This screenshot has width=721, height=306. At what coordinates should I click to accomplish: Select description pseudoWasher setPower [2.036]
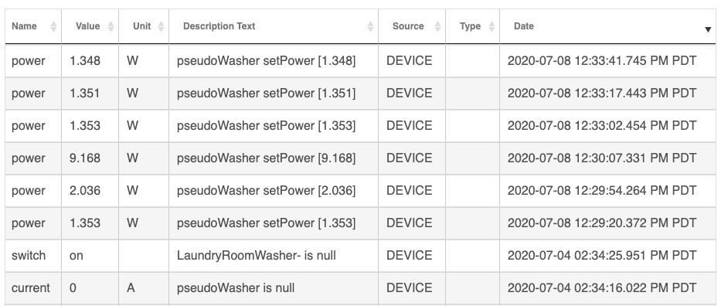coord(267,190)
